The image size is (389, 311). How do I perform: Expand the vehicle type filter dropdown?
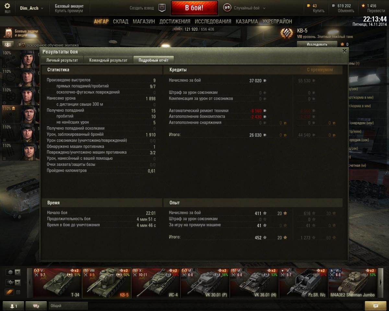[13, 282]
